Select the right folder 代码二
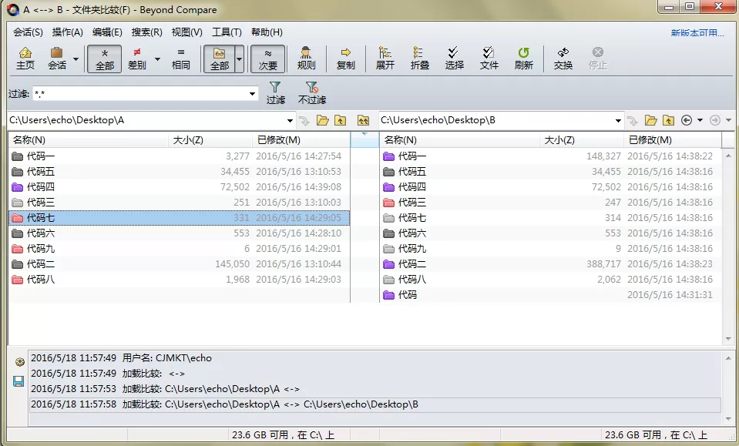 point(550,264)
